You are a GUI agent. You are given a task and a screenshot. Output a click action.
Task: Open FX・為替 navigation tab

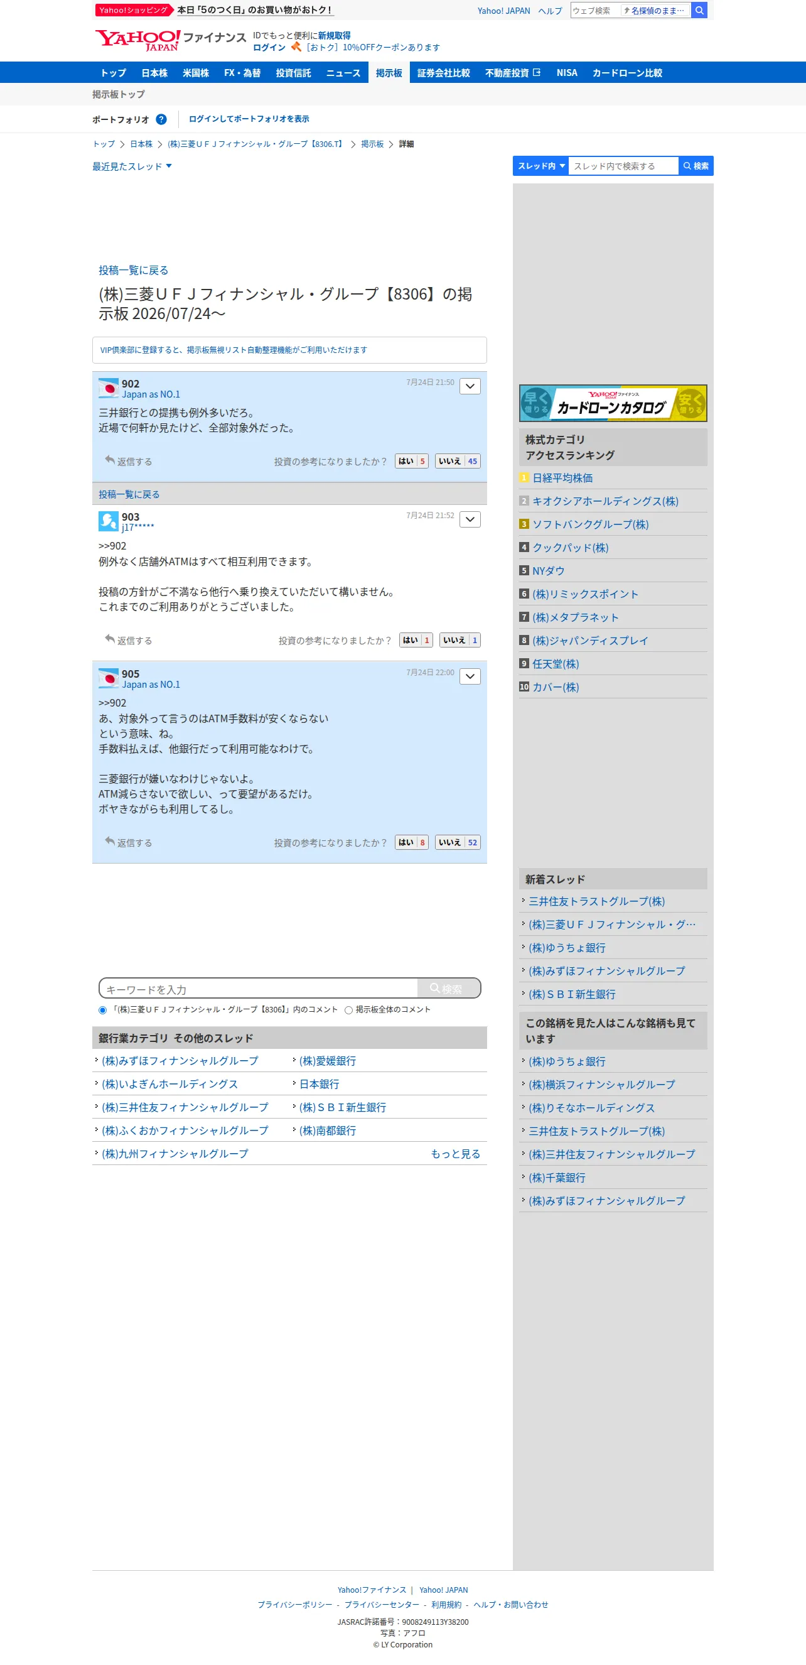pyautogui.click(x=242, y=73)
